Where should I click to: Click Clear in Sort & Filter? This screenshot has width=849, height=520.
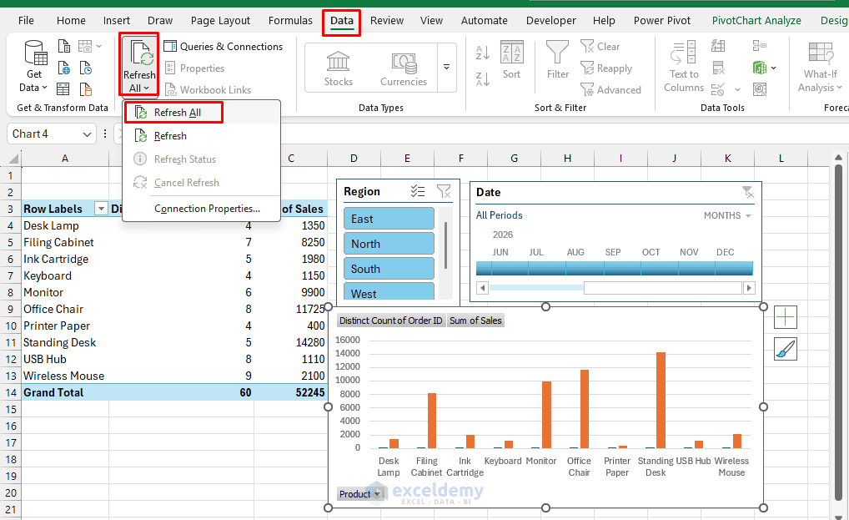tap(600, 47)
